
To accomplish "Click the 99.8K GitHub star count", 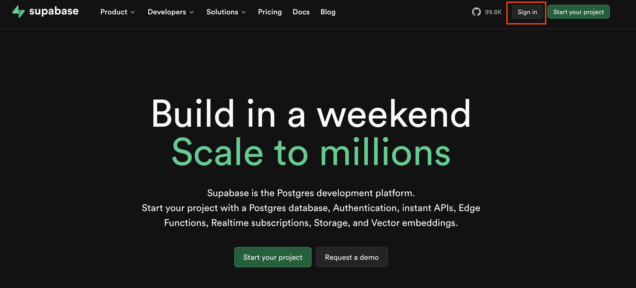I will 493,12.
